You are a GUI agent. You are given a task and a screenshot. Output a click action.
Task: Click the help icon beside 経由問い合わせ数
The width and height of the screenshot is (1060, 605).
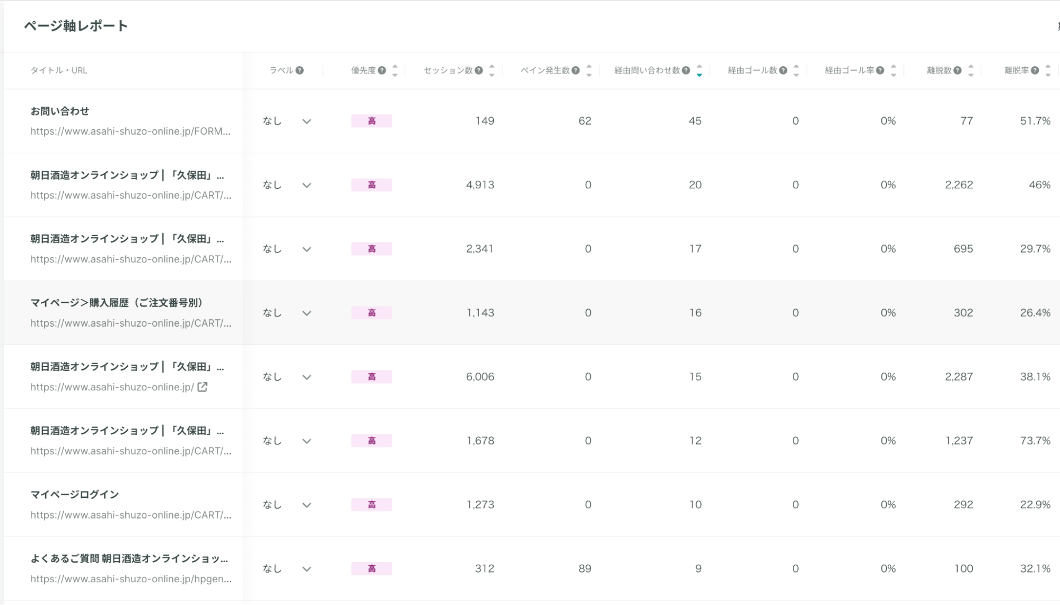686,71
